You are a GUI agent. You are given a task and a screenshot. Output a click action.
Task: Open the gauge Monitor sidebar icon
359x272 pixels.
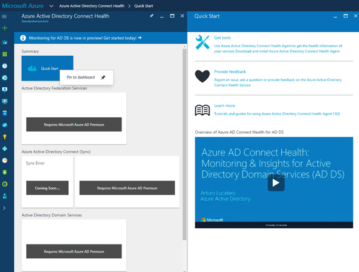click(5, 160)
